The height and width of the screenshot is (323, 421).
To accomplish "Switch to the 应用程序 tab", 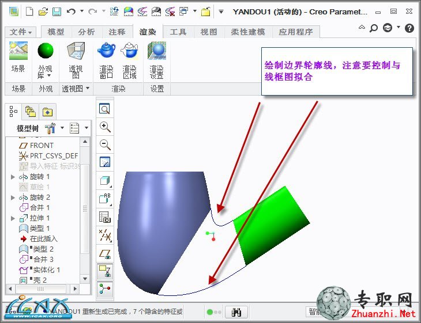I will point(296,32).
